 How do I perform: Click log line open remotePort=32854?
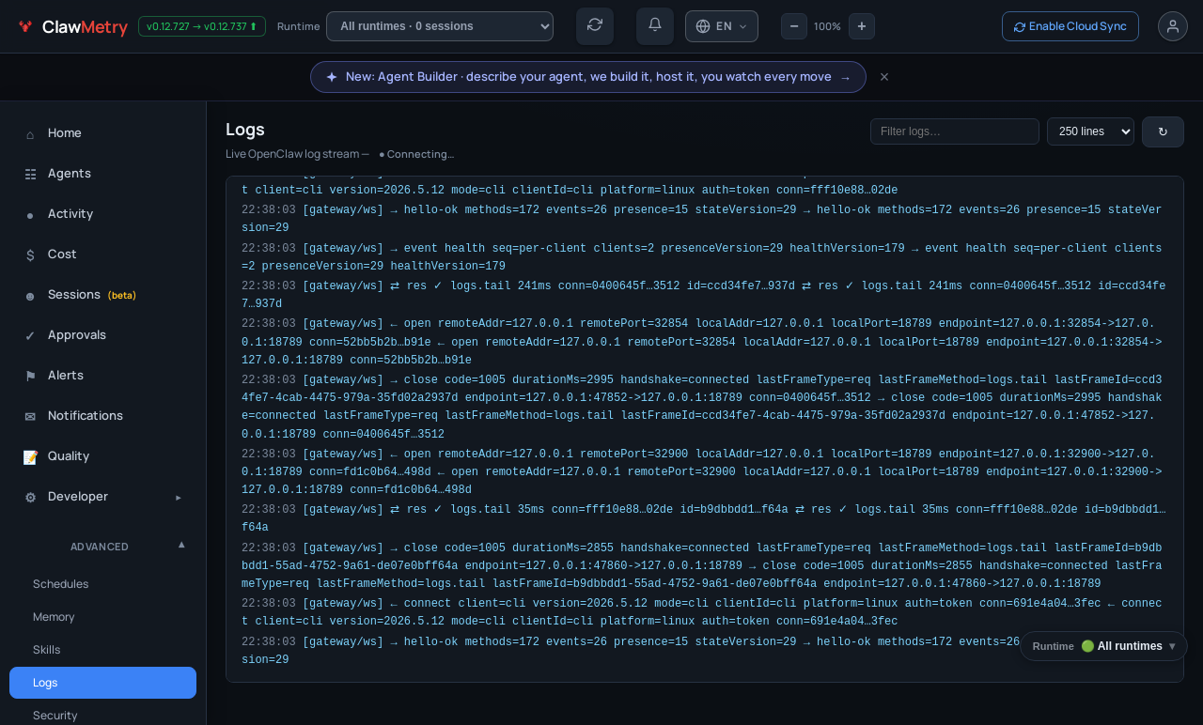tap(703, 342)
